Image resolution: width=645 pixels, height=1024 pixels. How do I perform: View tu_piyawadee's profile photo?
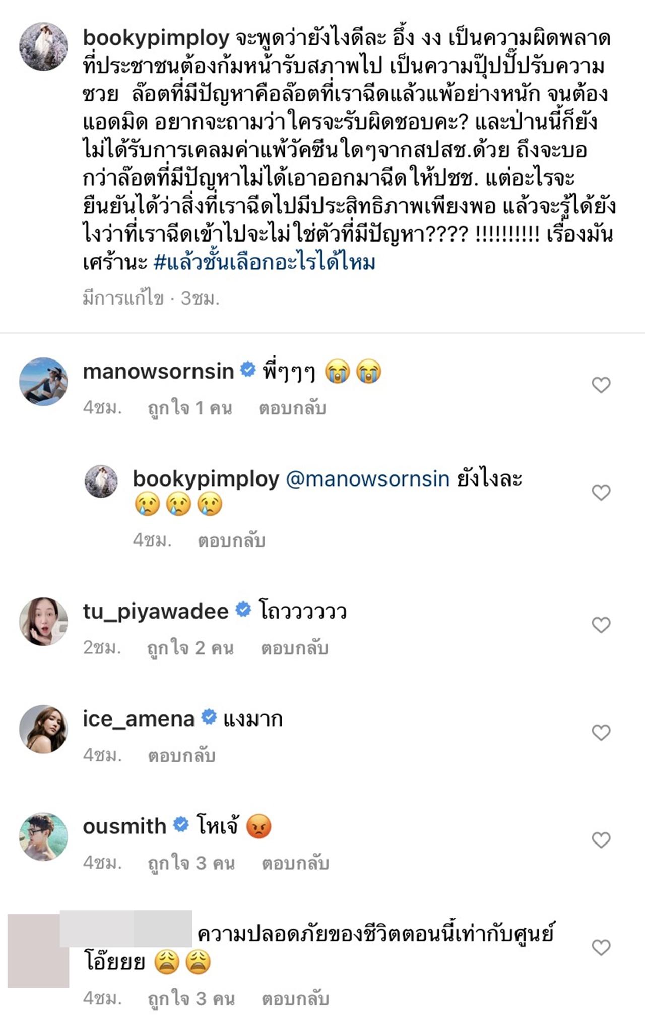point(43,621)
